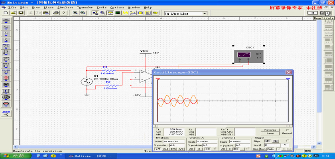This screenshot has width=335, height=159.
Task: Open the Transistors component toolbar
Action: click(x=6, y=40)
